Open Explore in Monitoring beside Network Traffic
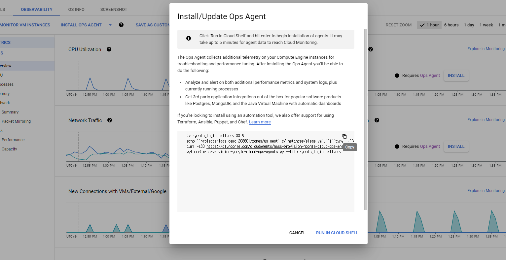This screenshot has width=506, height=260. click(x=486, y=120)
